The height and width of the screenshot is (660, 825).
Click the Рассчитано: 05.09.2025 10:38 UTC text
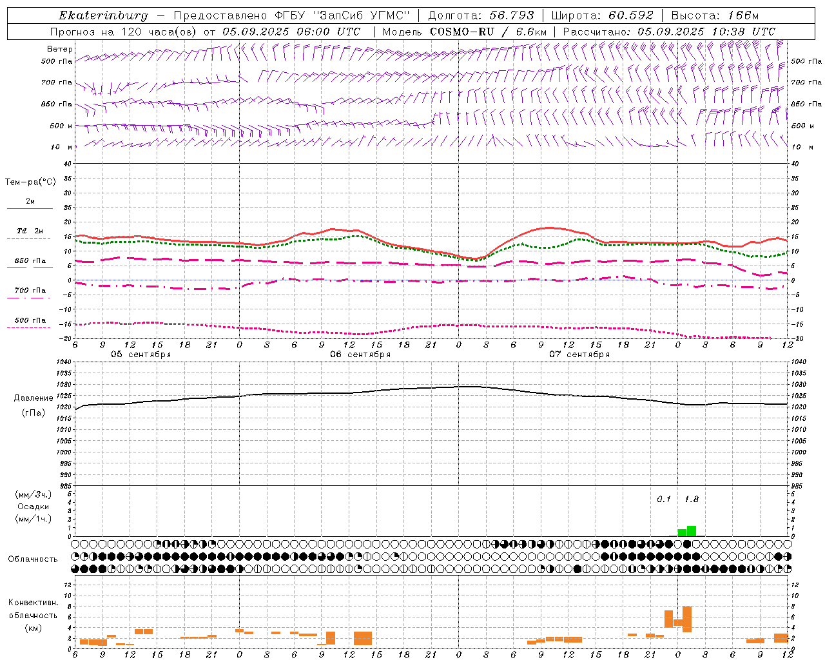click(669, 32)
